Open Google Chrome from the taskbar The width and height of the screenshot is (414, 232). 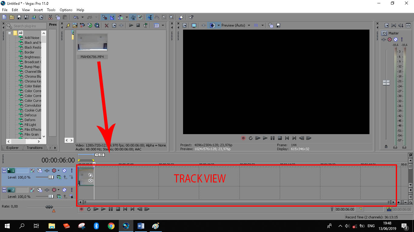[111, 226]
